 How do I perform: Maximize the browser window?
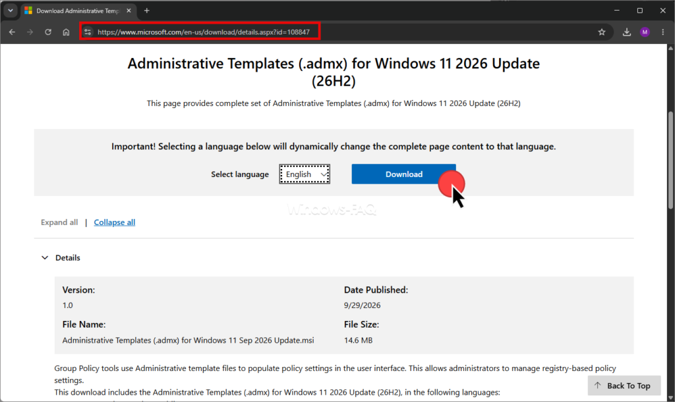pos(640,11)
